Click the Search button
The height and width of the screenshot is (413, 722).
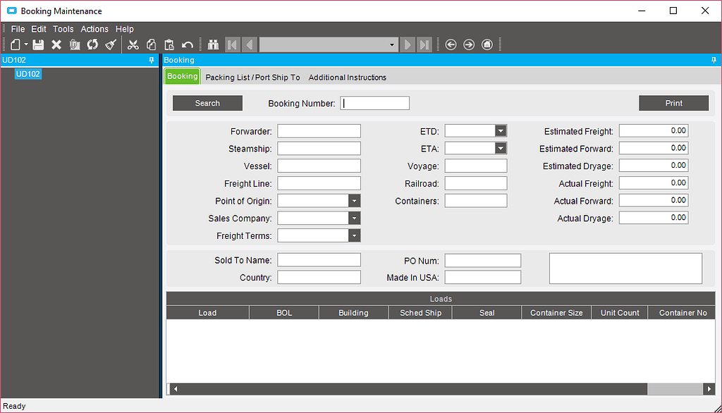coord(207,103)
